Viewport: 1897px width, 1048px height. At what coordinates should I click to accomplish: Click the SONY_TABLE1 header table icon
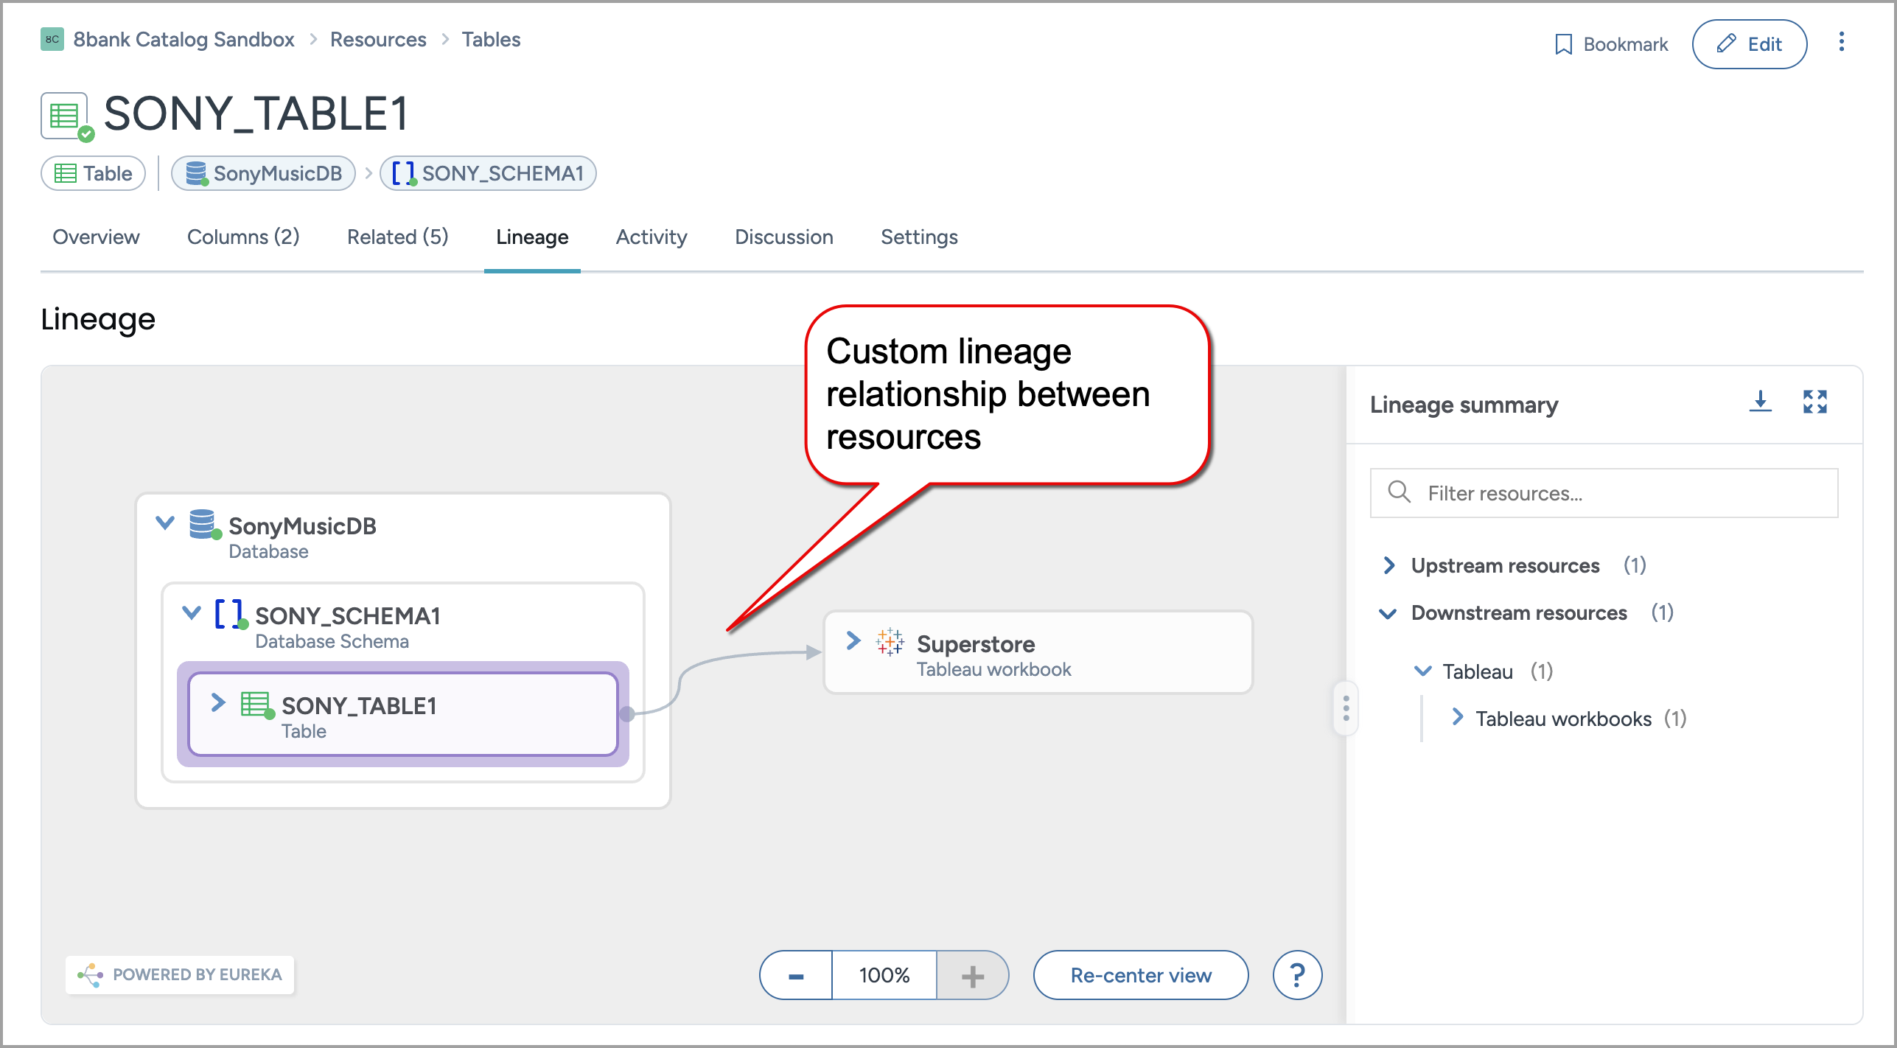click(x=65, y=116)
